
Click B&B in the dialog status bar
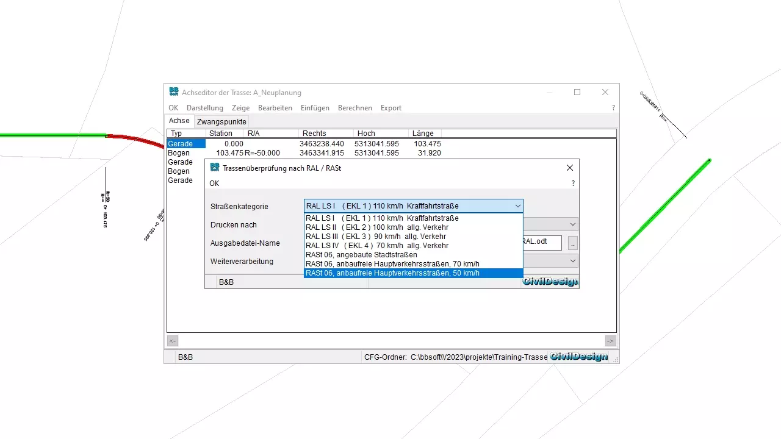tap(226, 282)
